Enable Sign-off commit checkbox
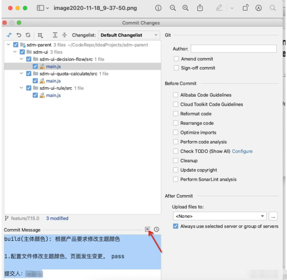This screenshot has height=280, width=287. coord(176,68)
